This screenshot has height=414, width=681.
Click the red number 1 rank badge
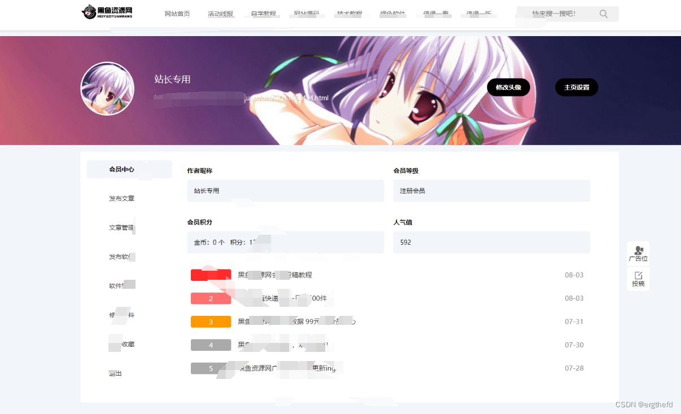click(211, 275)
